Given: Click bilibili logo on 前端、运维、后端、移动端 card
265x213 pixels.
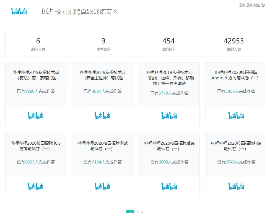Looking at the screenshot, I should pos(169,116).
